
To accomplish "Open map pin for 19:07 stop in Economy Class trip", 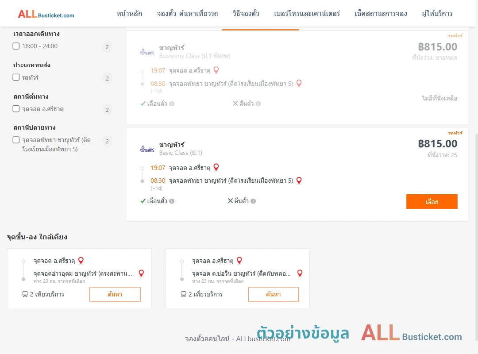I will tap(216, 70).
